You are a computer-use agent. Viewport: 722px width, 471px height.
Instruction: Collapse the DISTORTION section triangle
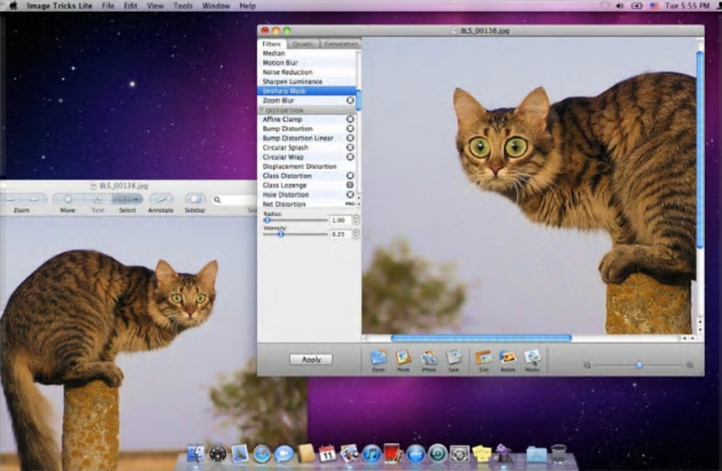click(x=261, y=110)
